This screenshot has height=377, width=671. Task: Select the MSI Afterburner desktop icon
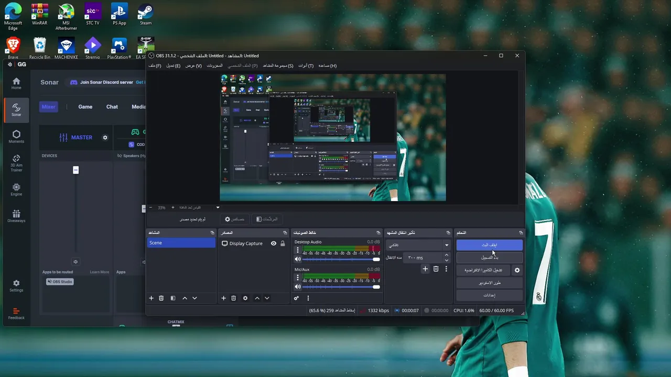tap(66, 17)
